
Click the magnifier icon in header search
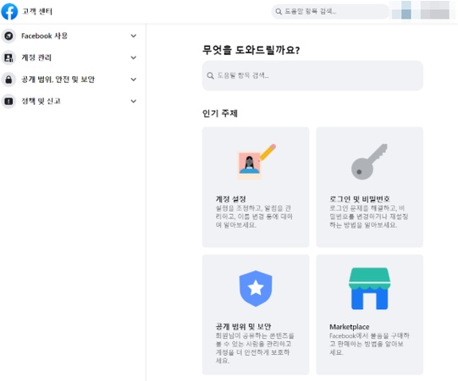coord(279,12)
